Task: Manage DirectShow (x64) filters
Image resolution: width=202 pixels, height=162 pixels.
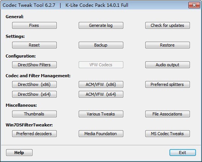Action: coord(34,94)
